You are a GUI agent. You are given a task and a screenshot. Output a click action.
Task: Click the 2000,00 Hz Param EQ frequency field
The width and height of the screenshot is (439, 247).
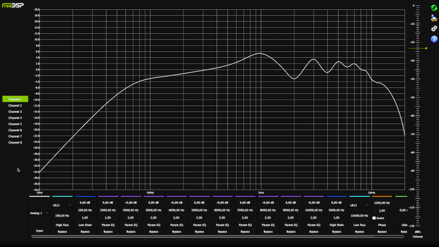click(131, 210)
